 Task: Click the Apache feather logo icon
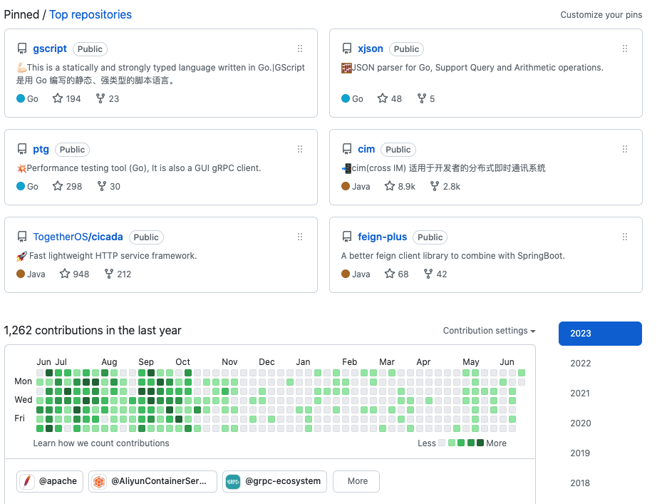coord(27,481)
